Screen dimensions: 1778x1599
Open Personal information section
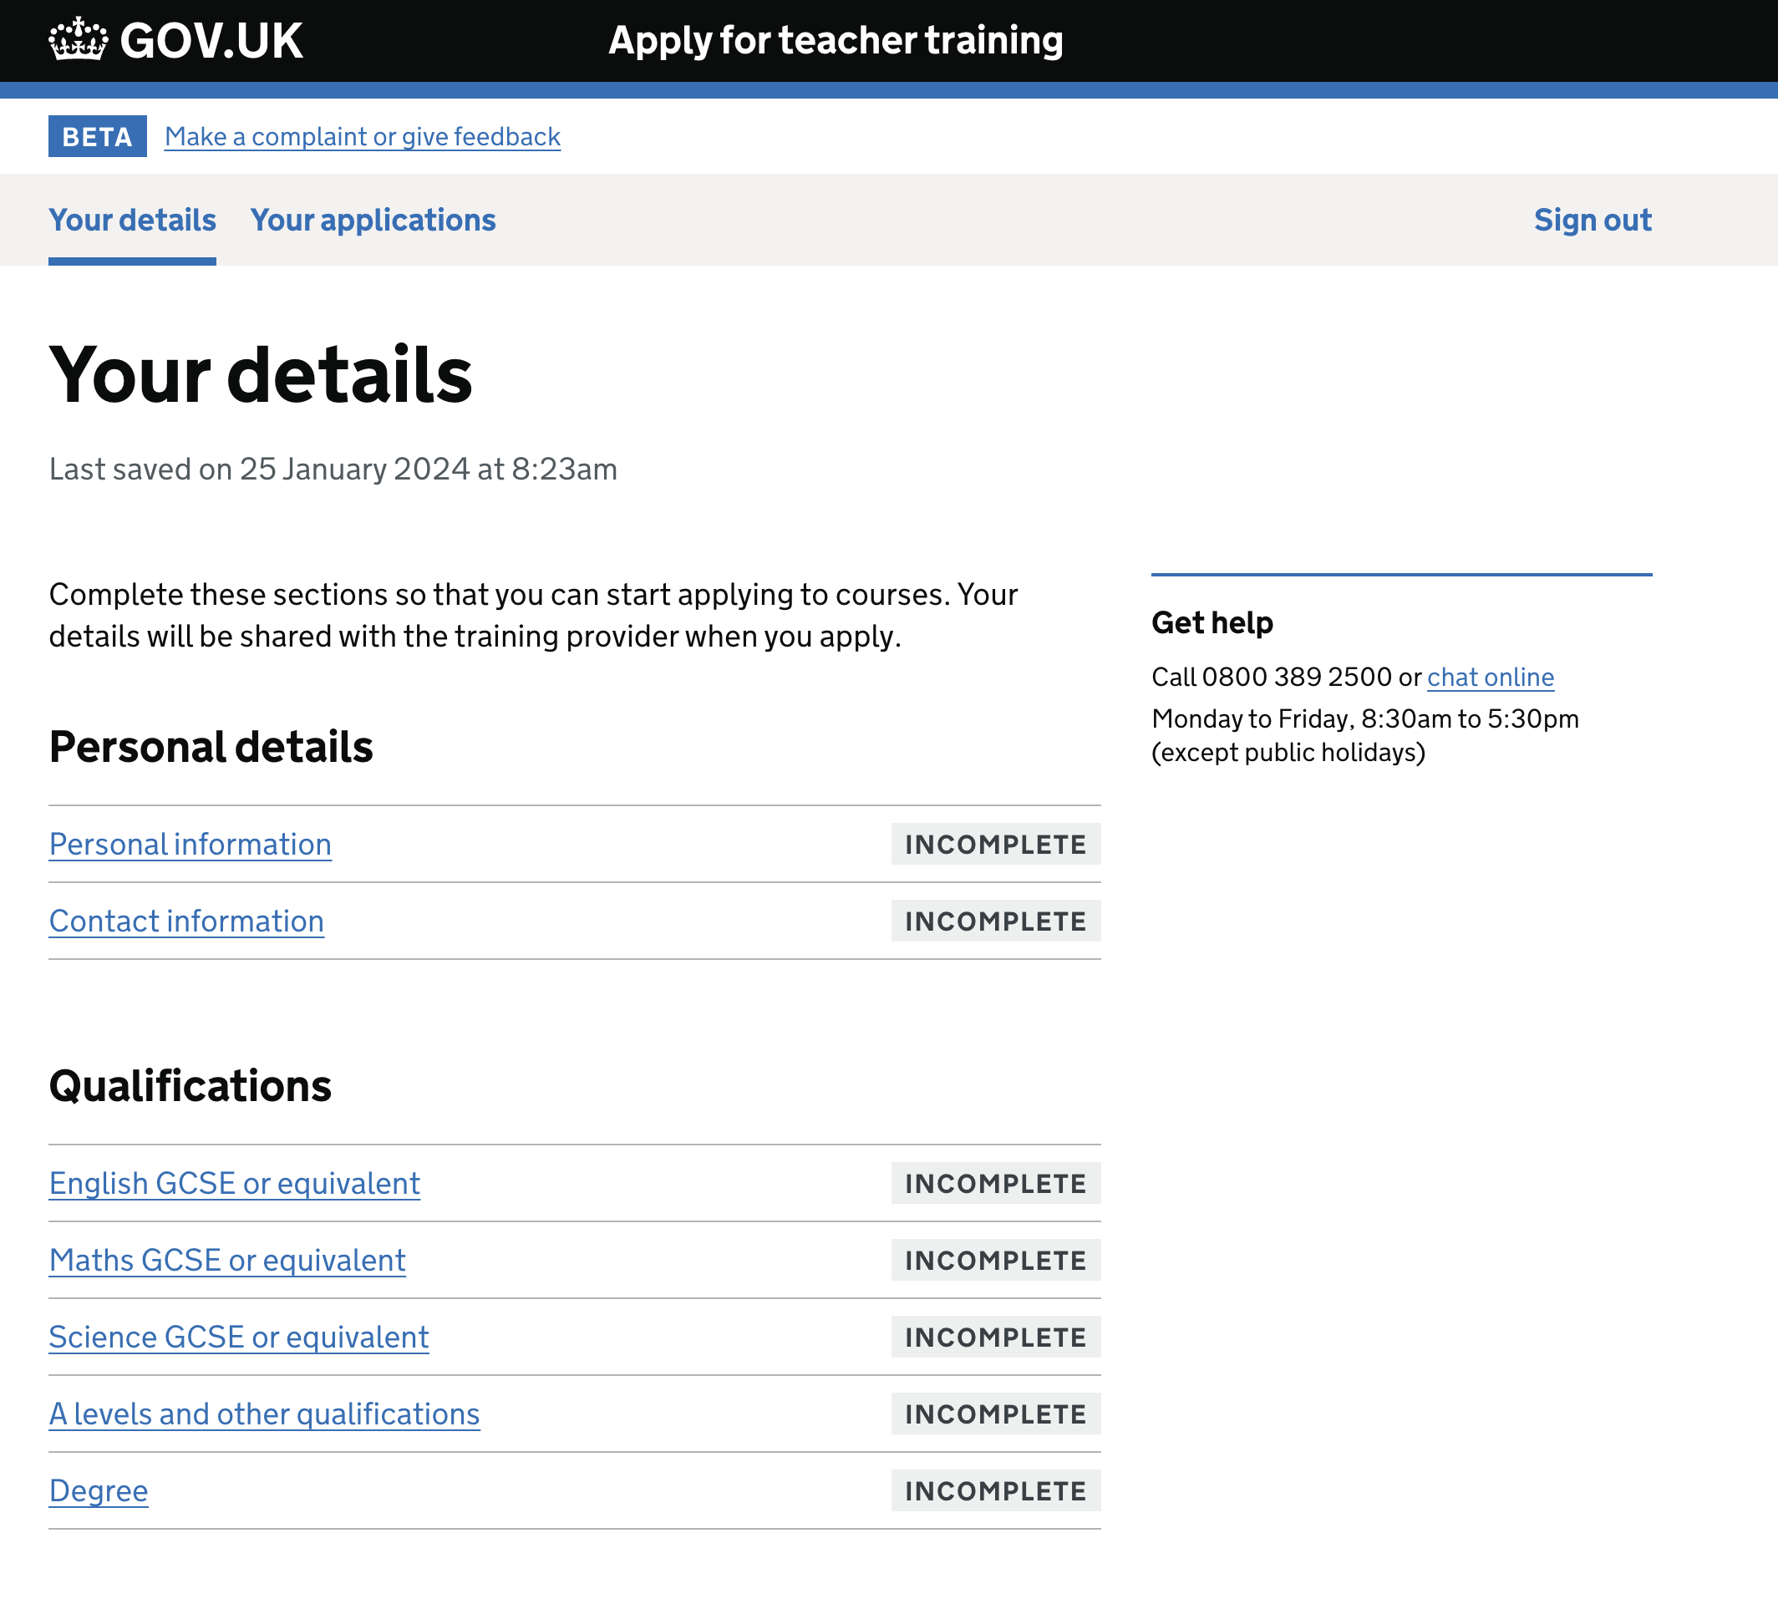tap(190, 845)
